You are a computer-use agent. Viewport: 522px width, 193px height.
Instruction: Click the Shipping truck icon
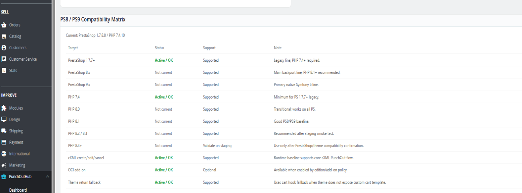(x=4, y=131)
